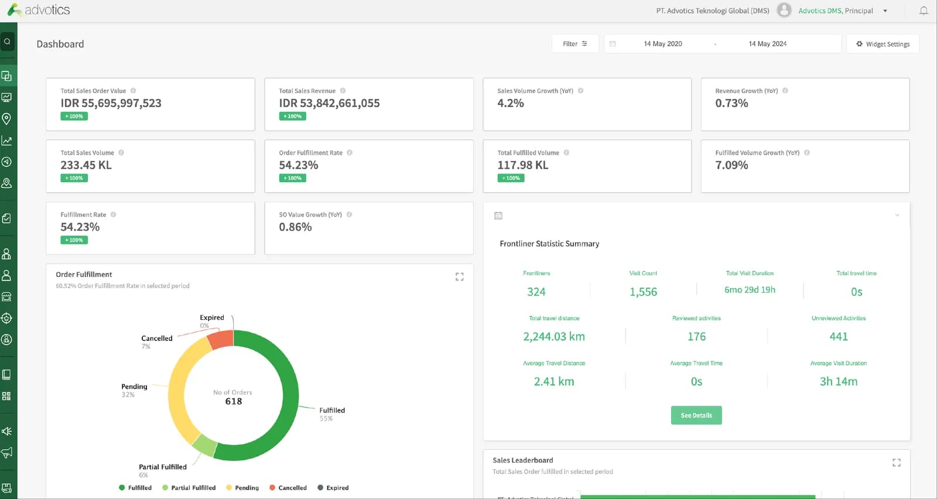Click the +100% badge under Total Sales Volume

tap(74, 178)
